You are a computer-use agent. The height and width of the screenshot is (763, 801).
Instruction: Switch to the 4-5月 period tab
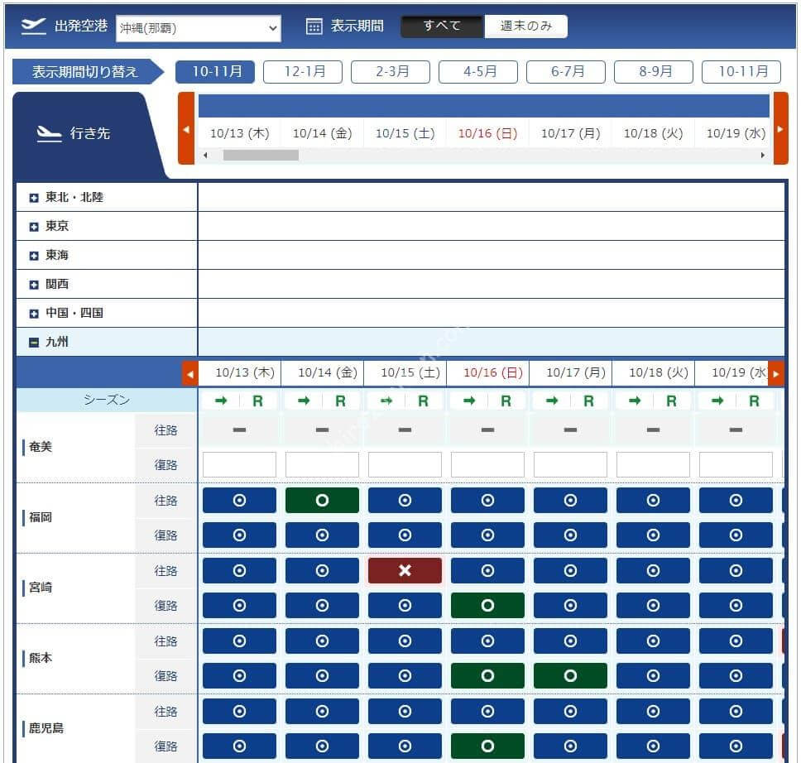point(478,71)
